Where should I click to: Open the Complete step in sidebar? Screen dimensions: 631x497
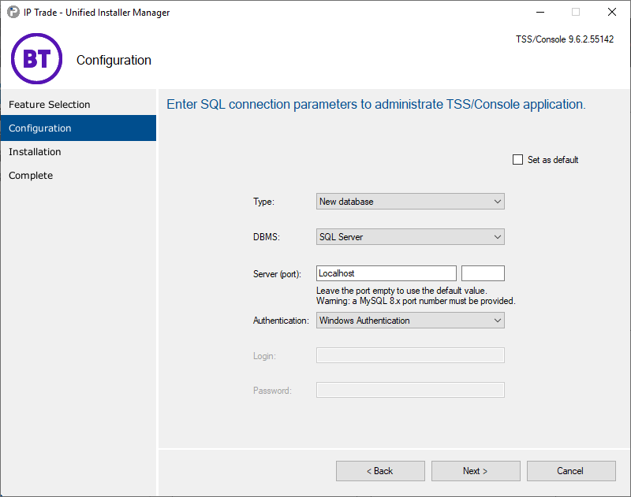click(x=30, y=175)
